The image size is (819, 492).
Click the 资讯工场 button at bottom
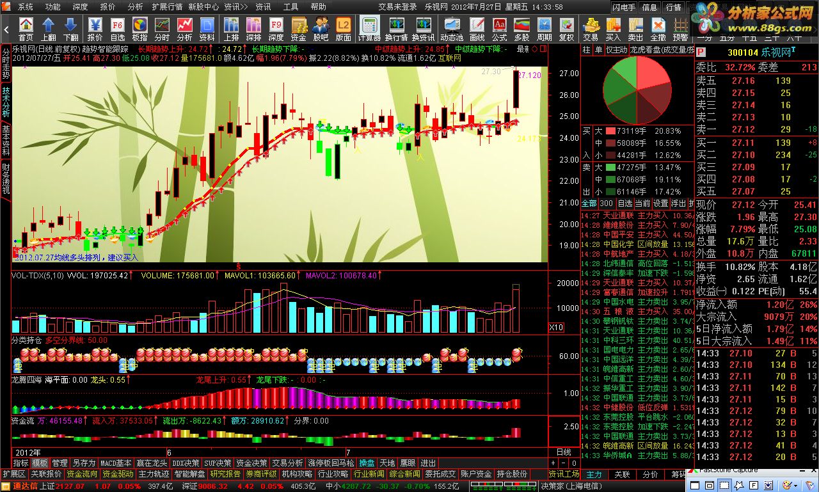click(x=564, y=474)
